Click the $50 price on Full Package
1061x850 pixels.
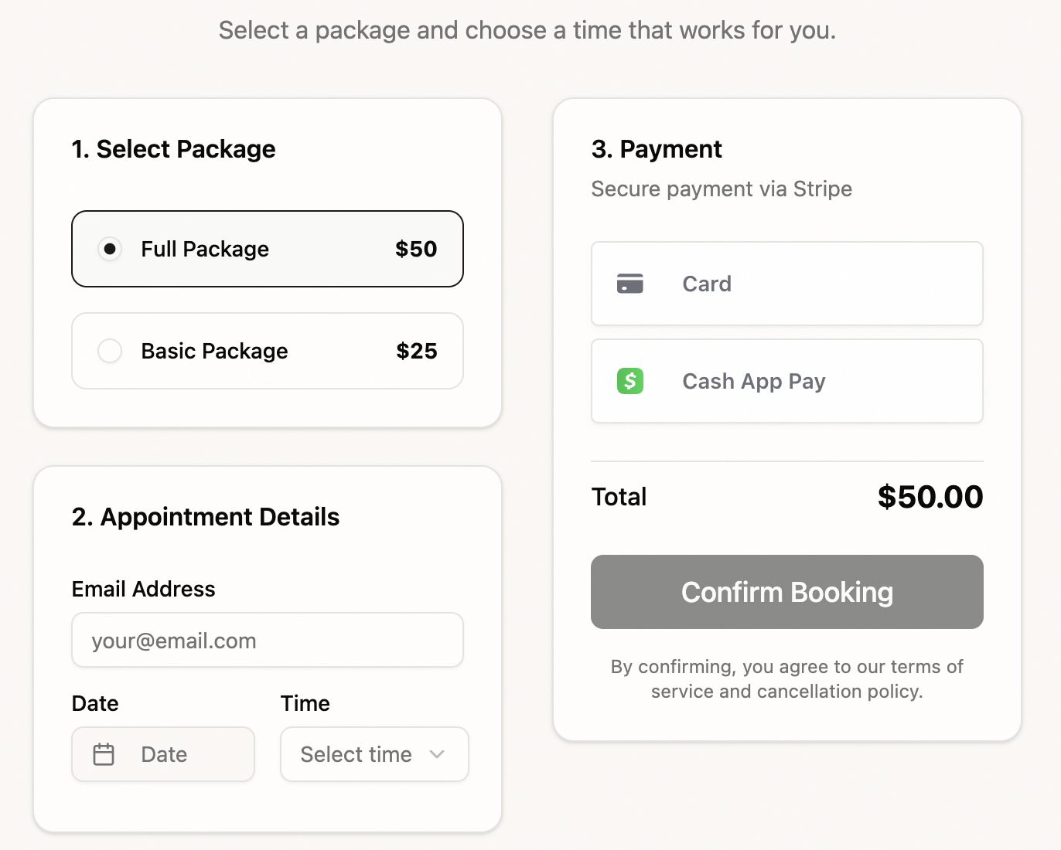[416, 249]
